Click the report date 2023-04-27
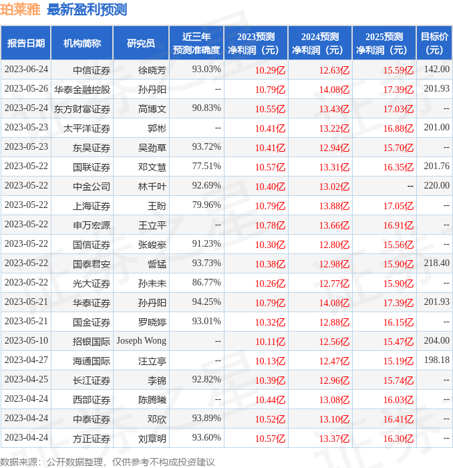 pos(26,360)
